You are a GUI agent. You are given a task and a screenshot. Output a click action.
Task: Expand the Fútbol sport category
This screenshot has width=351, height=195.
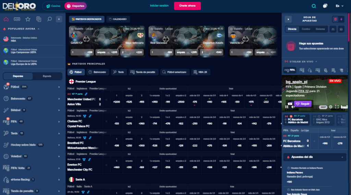pos(59,87)
